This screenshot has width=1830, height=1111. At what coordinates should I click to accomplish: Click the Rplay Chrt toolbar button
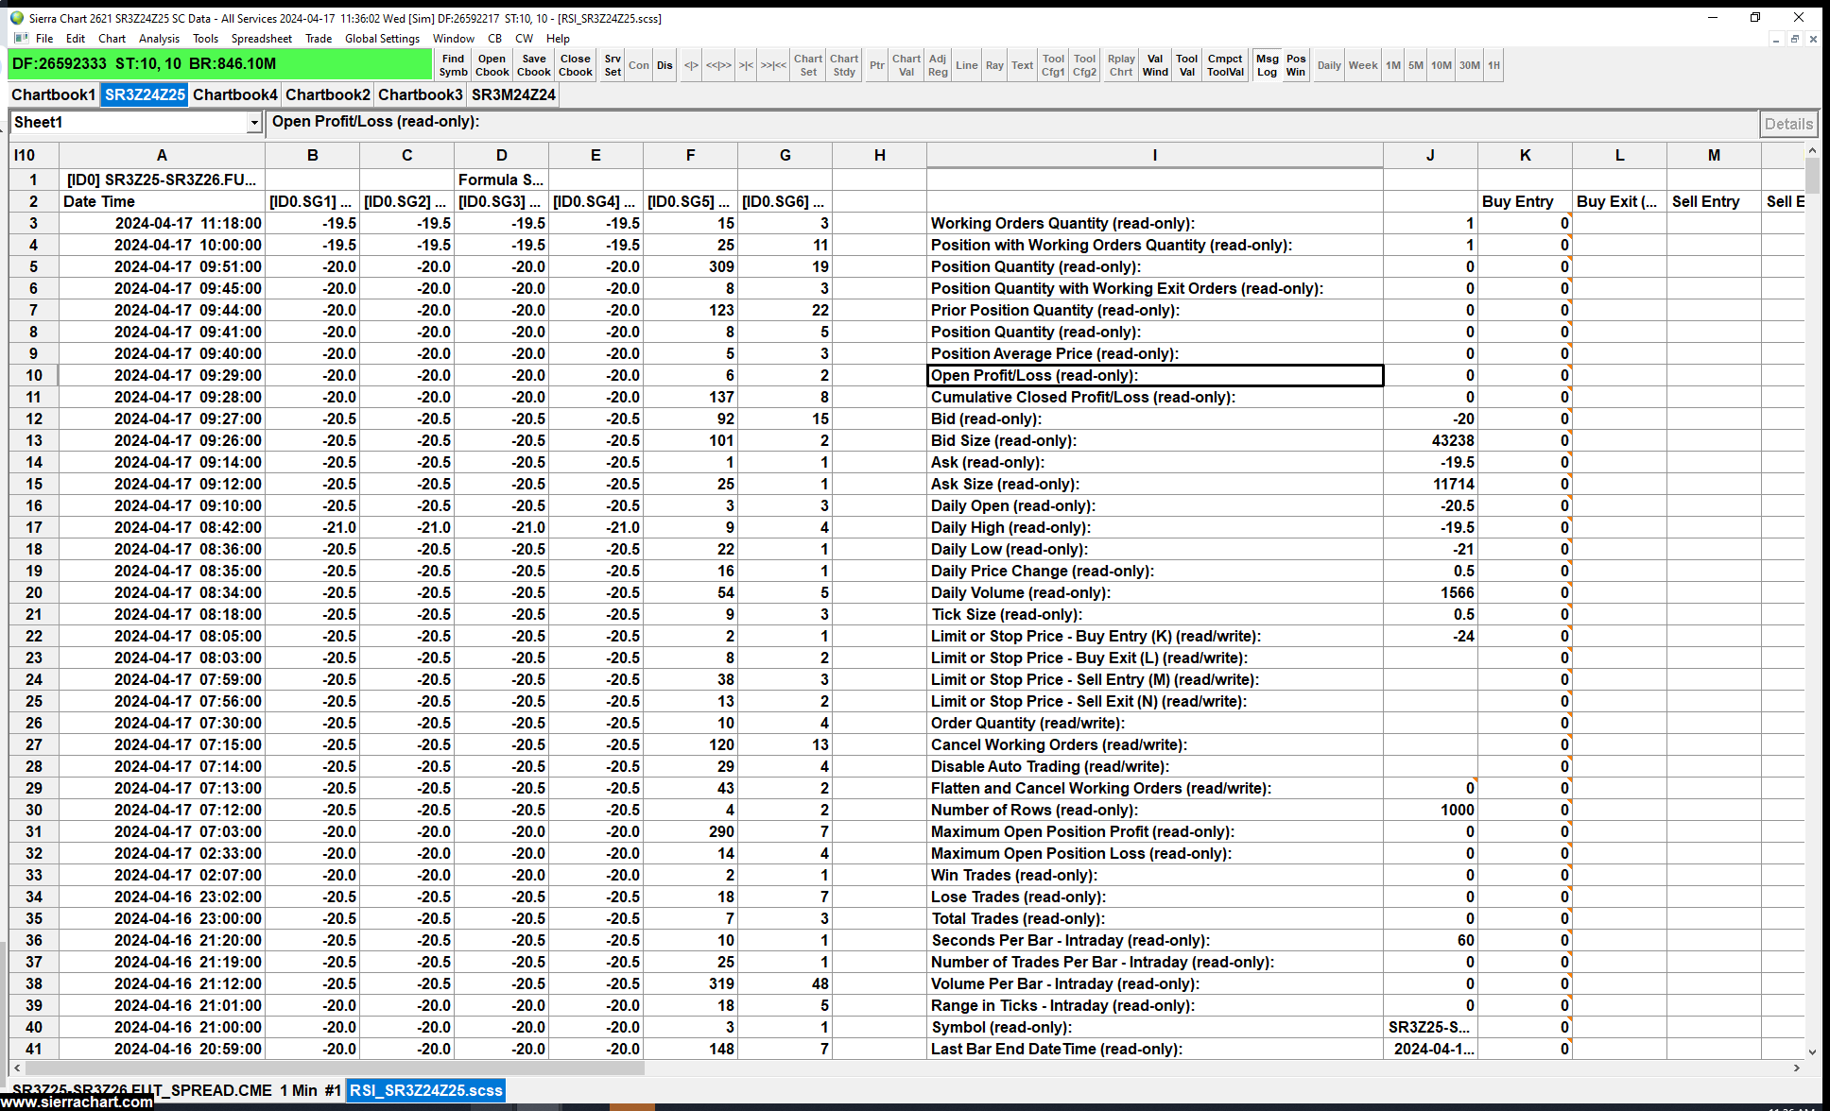tap(1121, 65)
